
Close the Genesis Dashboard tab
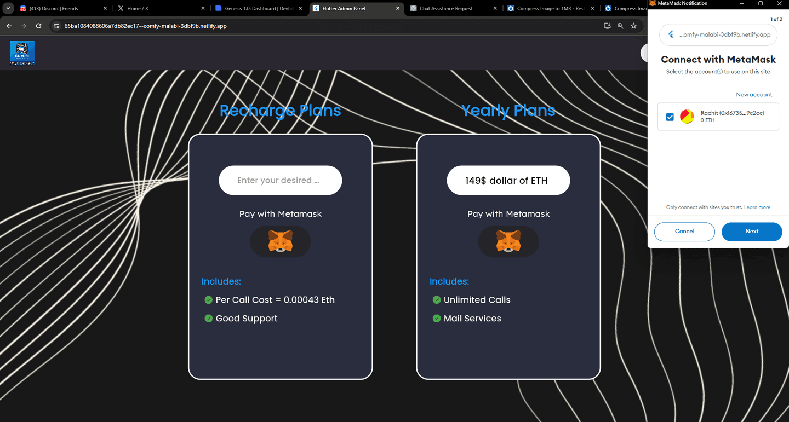(300, 9)
